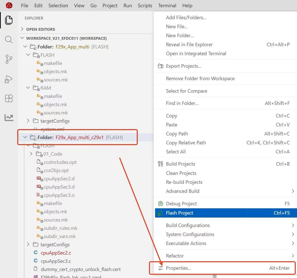297x278 pixels.
Task: Open the System Configurations submenu
Action: pos(225,235)
